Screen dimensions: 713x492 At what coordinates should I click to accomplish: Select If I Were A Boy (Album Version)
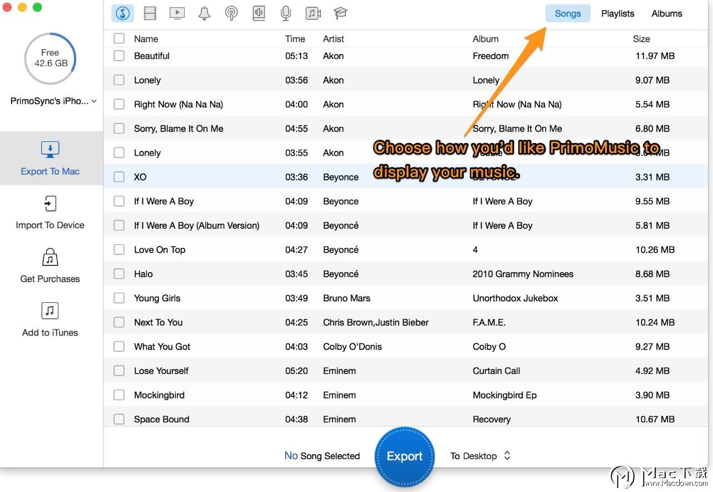[x=197, y=225]
